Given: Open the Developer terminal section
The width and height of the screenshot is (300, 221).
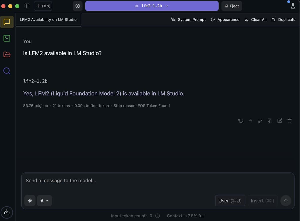Looking at the screenshot, I should pyautogui.click(x=7, y=38).
